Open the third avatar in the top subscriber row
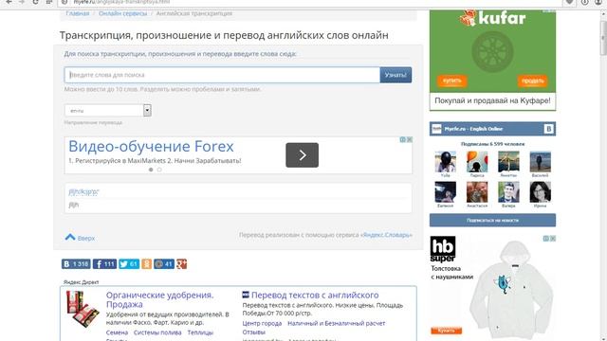The height and width of the screenshot is (341, 607). click(508, 161)
